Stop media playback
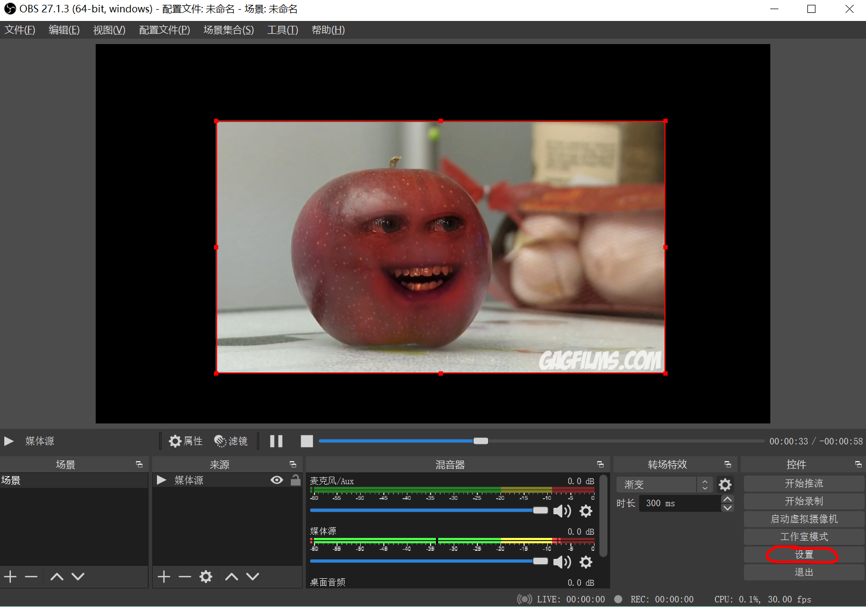 pyautogui.click(x=306, y=441)
